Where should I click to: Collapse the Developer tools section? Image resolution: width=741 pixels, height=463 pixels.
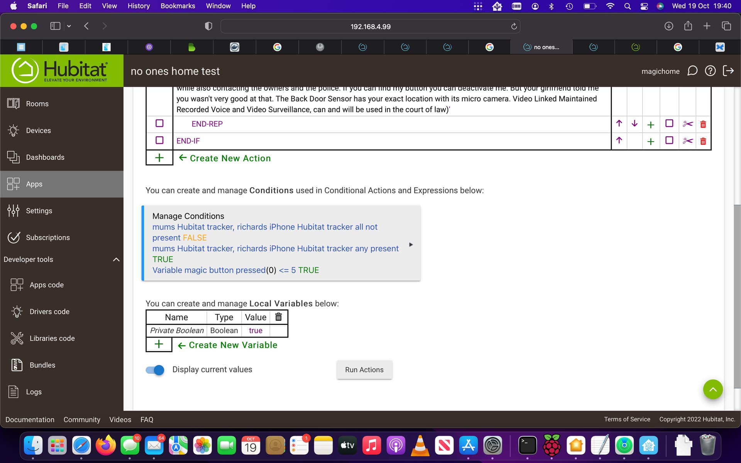coord(116,260)
